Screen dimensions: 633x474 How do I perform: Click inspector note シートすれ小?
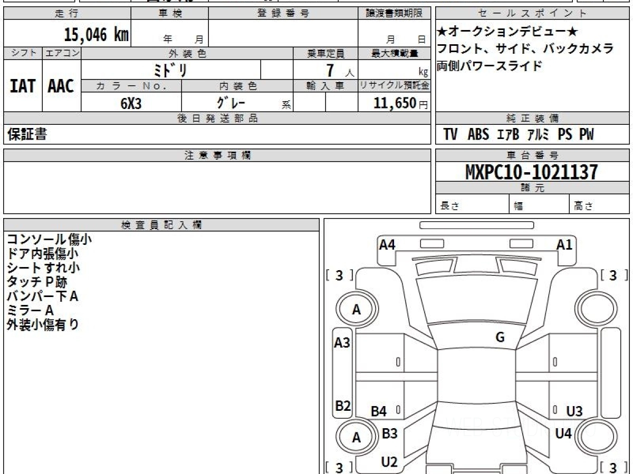[x=43, y=268]
